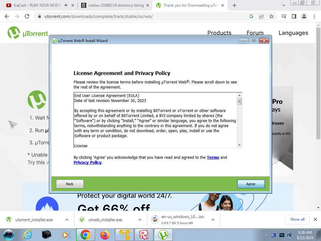Open Firefox from taskbar
This screenshot has height=241, width=321.
click(105, 235)
